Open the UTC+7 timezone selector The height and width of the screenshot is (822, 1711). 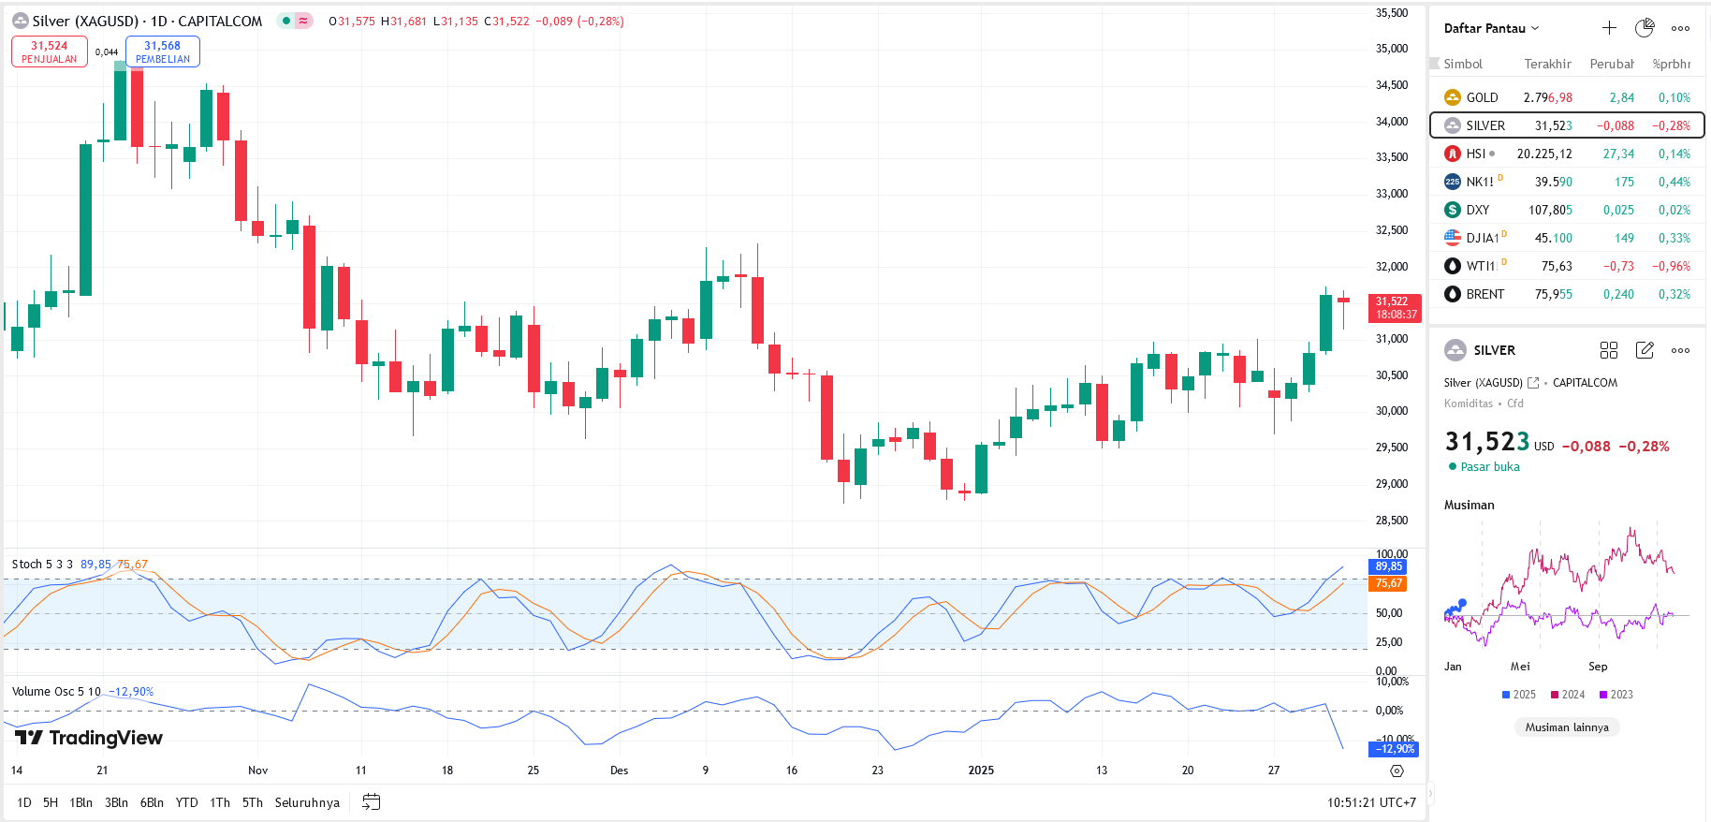click(1371, 802)
